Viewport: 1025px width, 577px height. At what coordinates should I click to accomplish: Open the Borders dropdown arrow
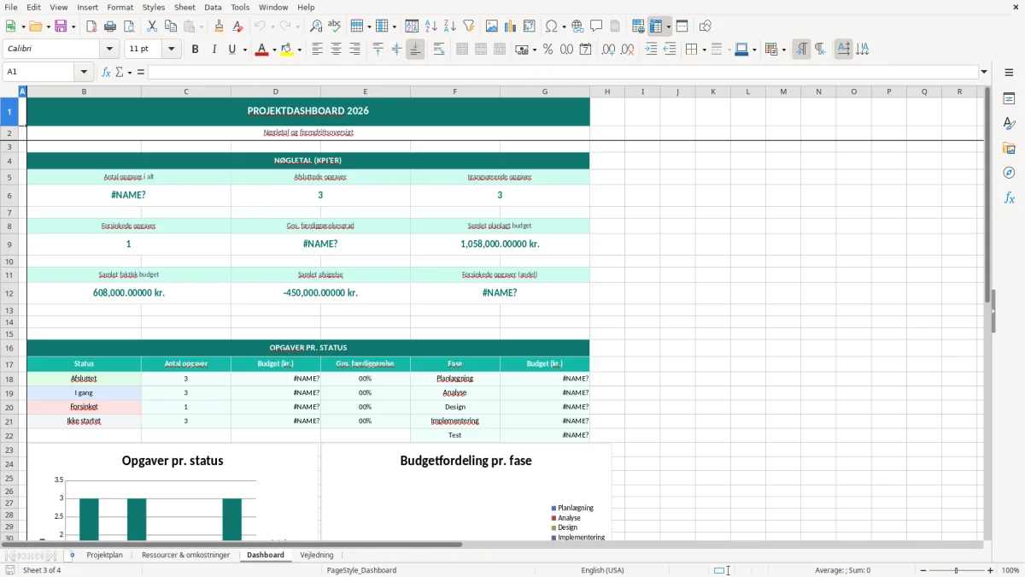point(703,50)
